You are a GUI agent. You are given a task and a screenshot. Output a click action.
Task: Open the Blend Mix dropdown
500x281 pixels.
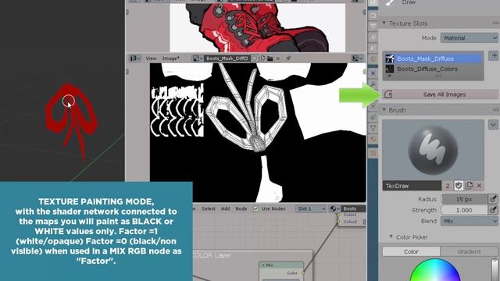tap(469, 221)
